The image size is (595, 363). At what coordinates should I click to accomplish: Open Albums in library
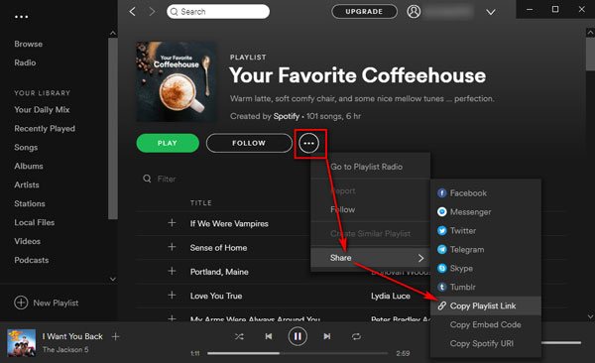tap(29, 166)
